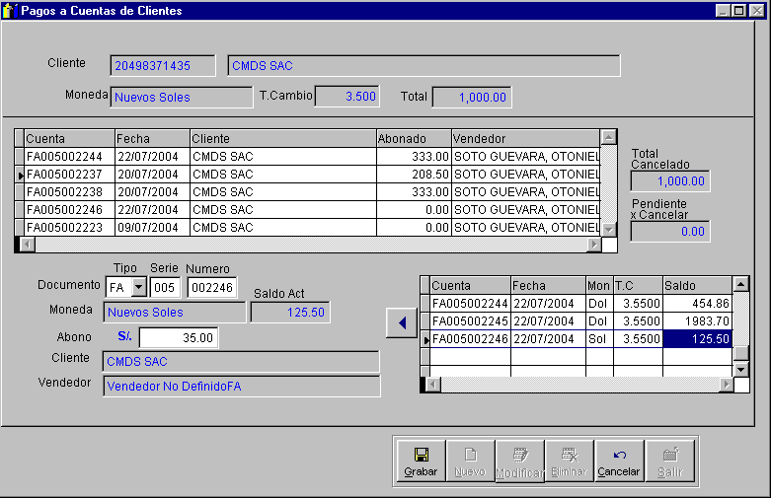Create a new record with the Nuevo button
Image resolution: width=771 pixels, height=498 pixels.
point(471,461)
